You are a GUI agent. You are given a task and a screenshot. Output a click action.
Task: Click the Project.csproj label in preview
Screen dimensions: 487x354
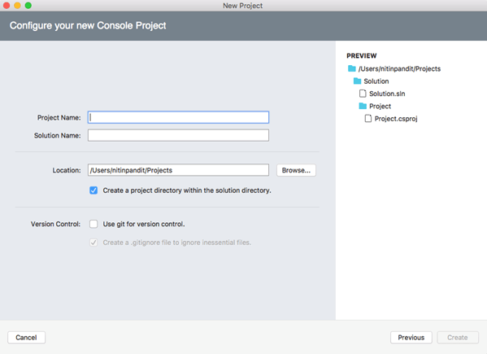coord(396,119)
